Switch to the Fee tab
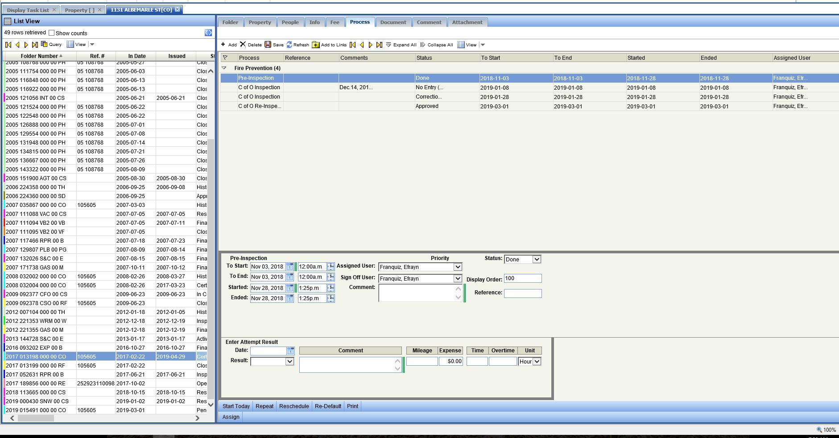The image size is (839, 438). click(335, 22)
